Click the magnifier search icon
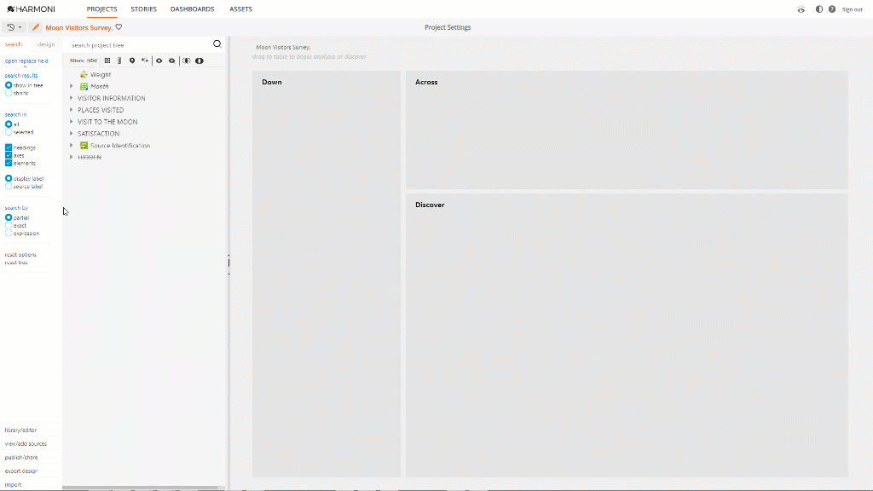 click(x=217, y=44)
